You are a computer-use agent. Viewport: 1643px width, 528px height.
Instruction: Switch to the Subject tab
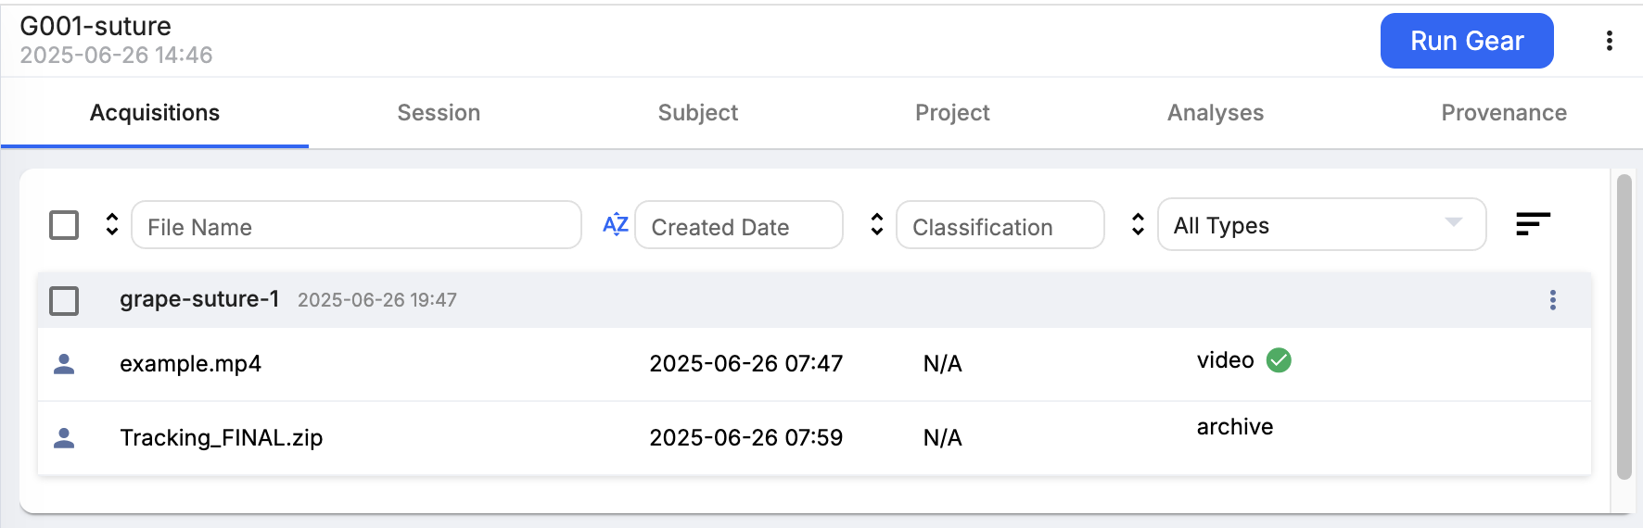pos(698,113)
